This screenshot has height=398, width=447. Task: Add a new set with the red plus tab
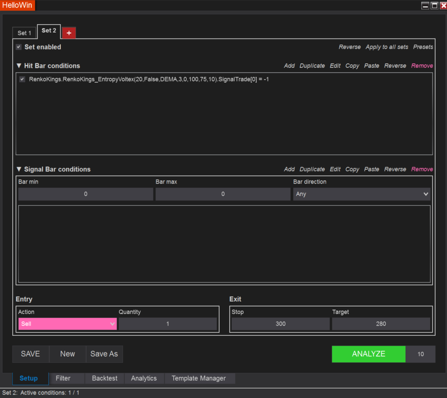[69, 33]
